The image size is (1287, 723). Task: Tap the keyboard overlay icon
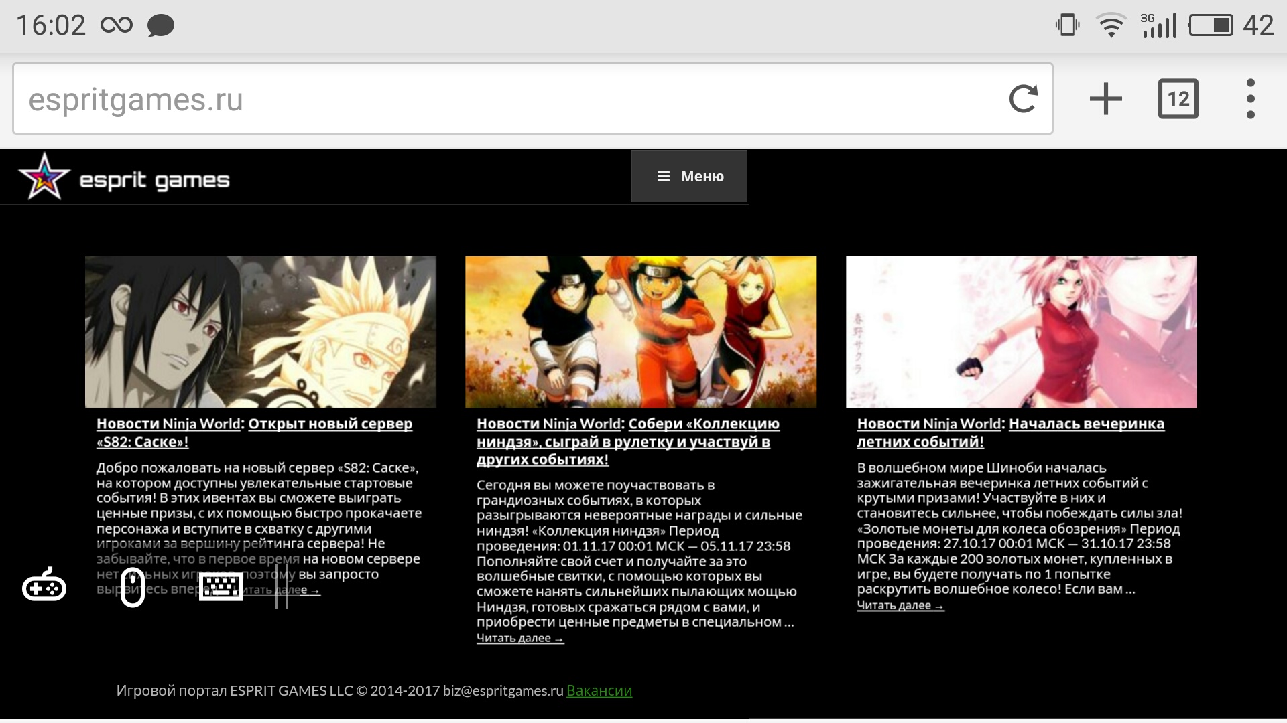[x=221, y=587]
